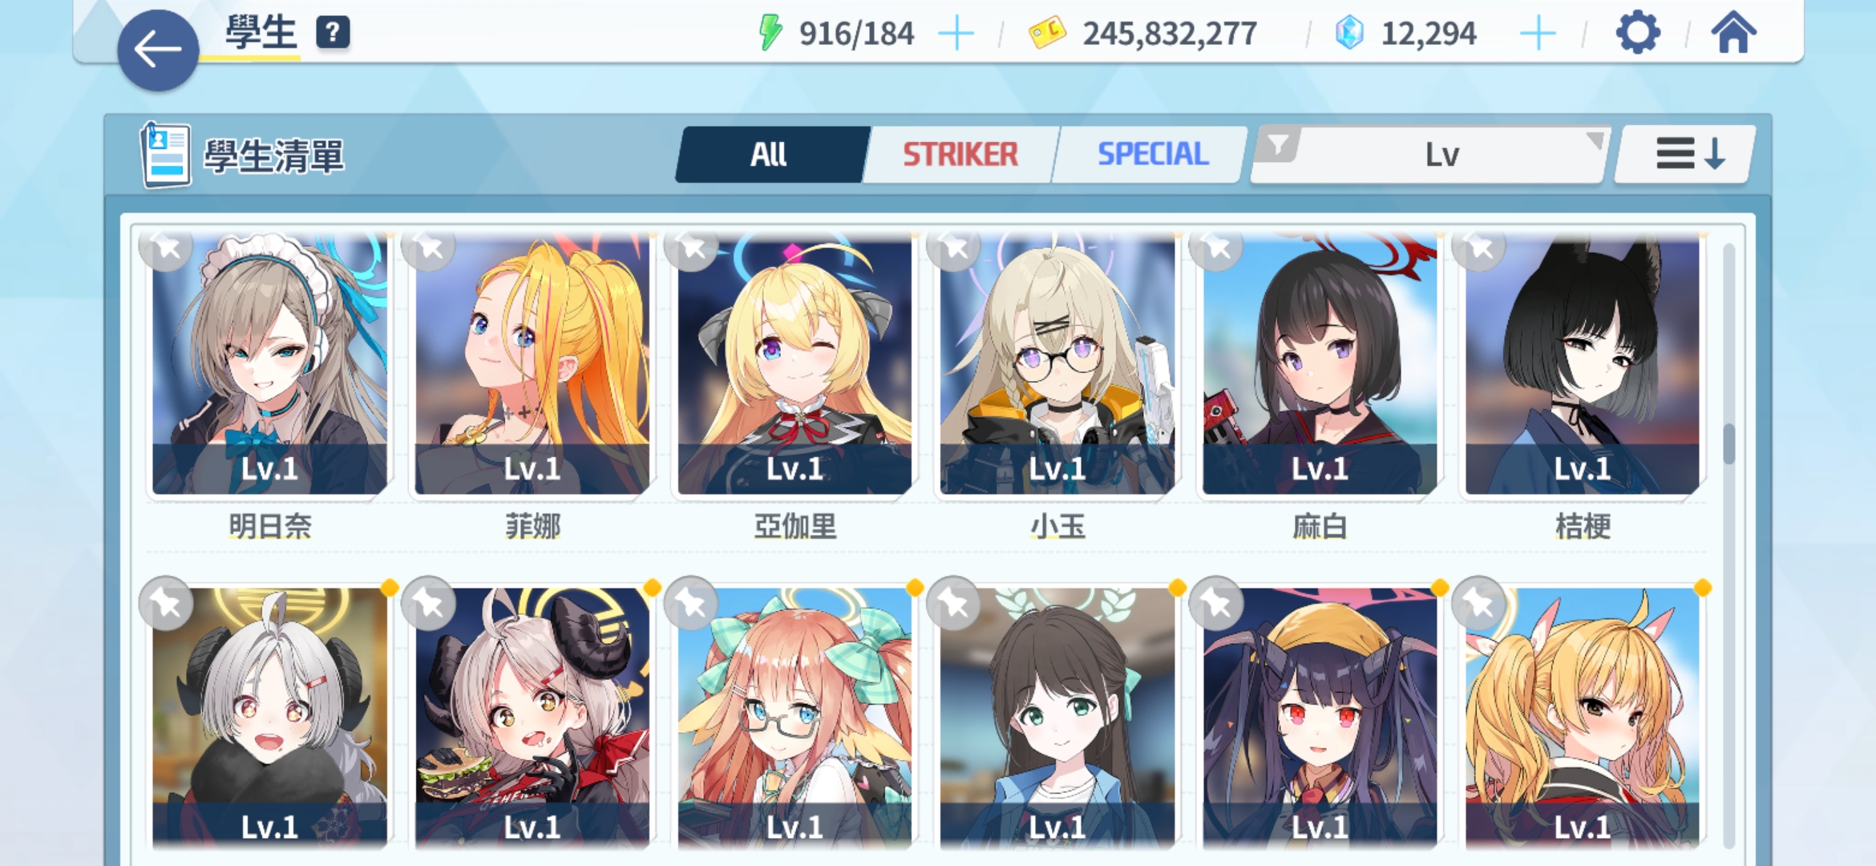Image resolution: width=1876 pixels, height=866 pixels.
Task: Toggle favorite star on 菲娜
Action: [x=429, y=247]
